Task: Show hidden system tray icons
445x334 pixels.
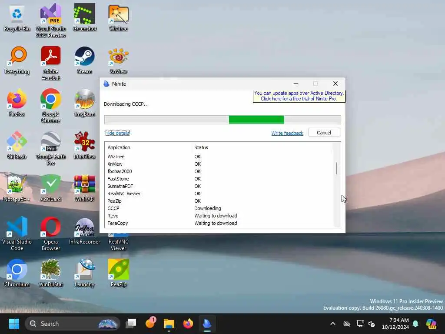Action: [x=333, y=324]
